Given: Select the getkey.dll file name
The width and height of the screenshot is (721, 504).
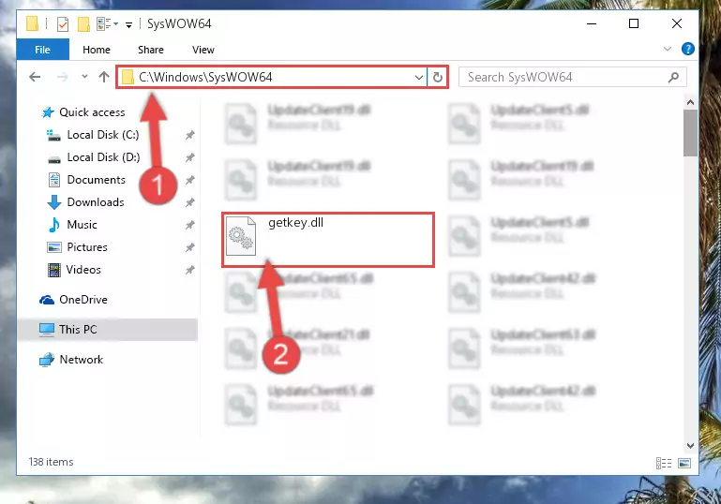Looking at the screenshot, I should click(295, 223).
